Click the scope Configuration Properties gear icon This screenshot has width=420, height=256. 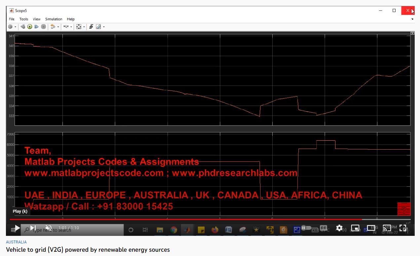pyautogui.click(x=10, y=27)
